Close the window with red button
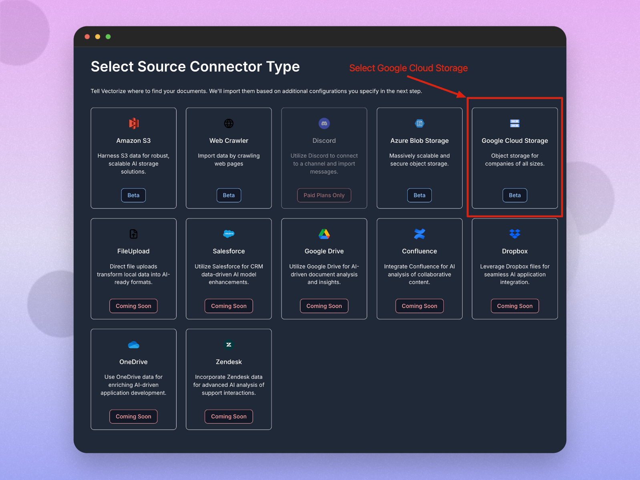The width and height of the screenshot is (640, 480). (x=87, y=37)
